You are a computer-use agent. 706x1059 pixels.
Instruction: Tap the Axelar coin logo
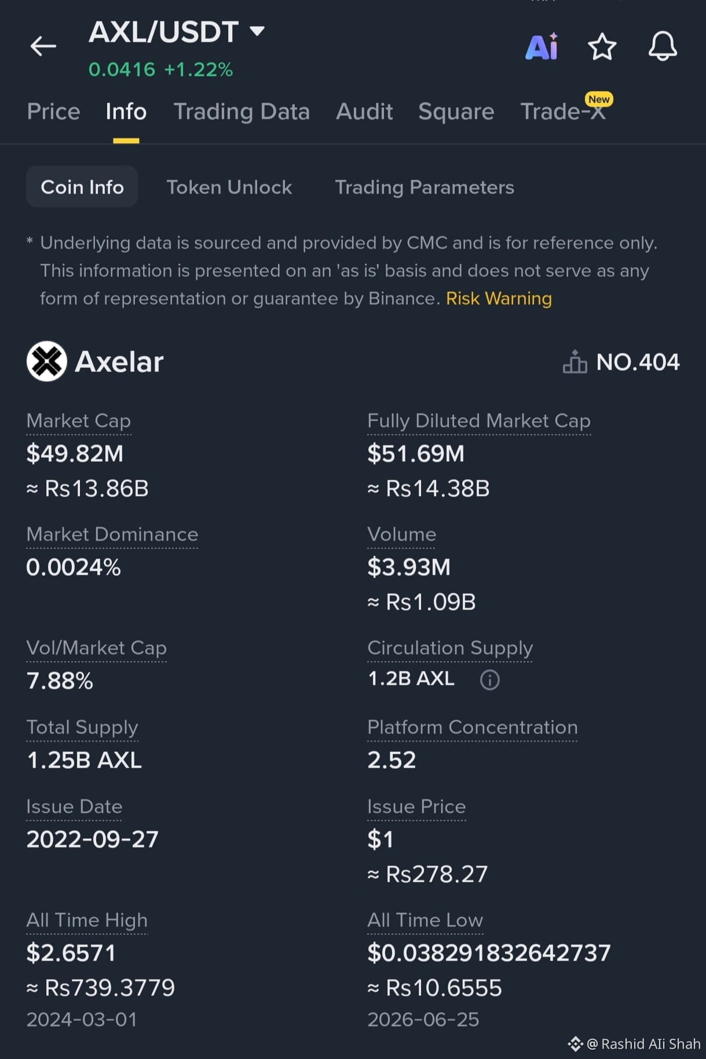47,361
